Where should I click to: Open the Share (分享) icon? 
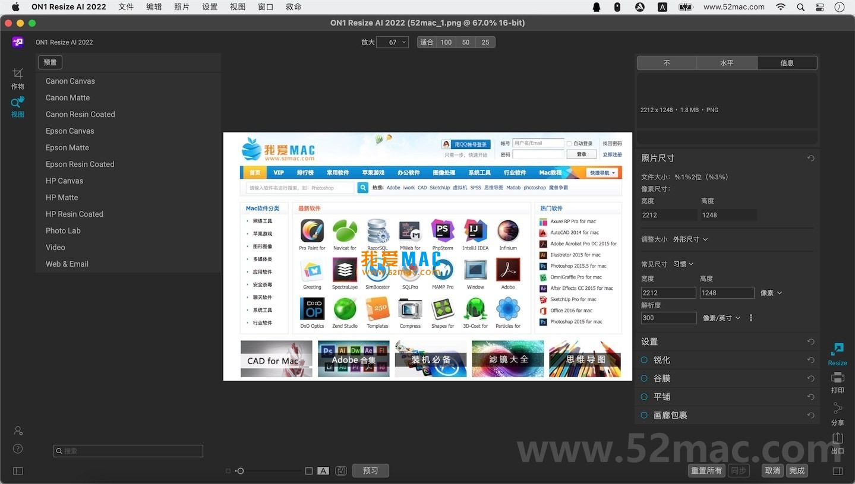pyautogui.click(x=838, y=414)
